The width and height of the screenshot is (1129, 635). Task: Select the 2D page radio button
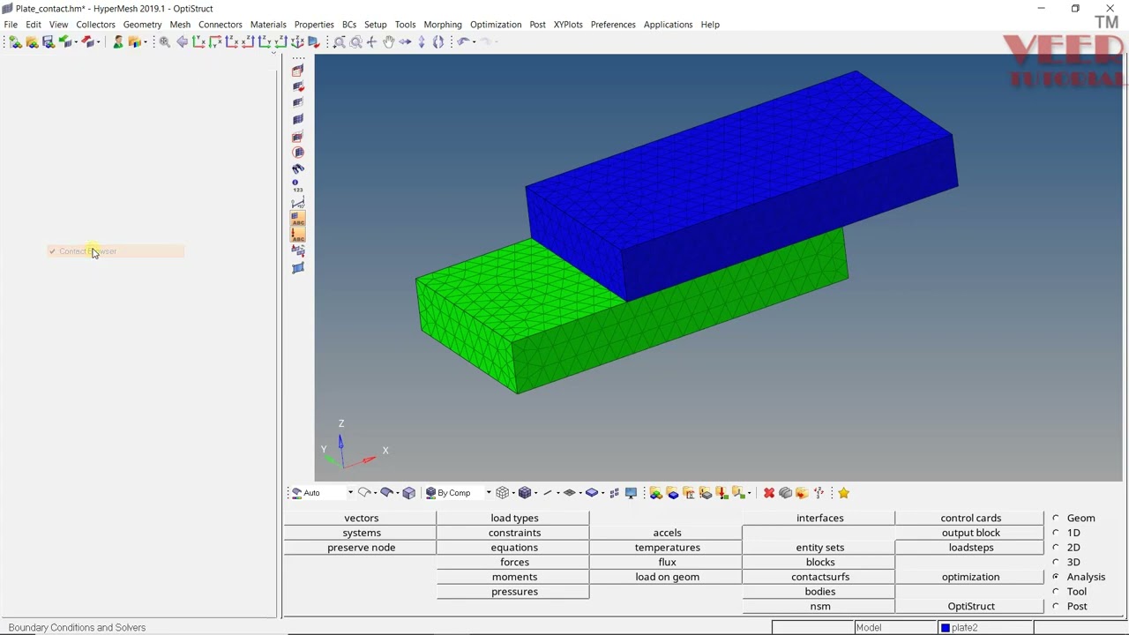pos(1056,548)
